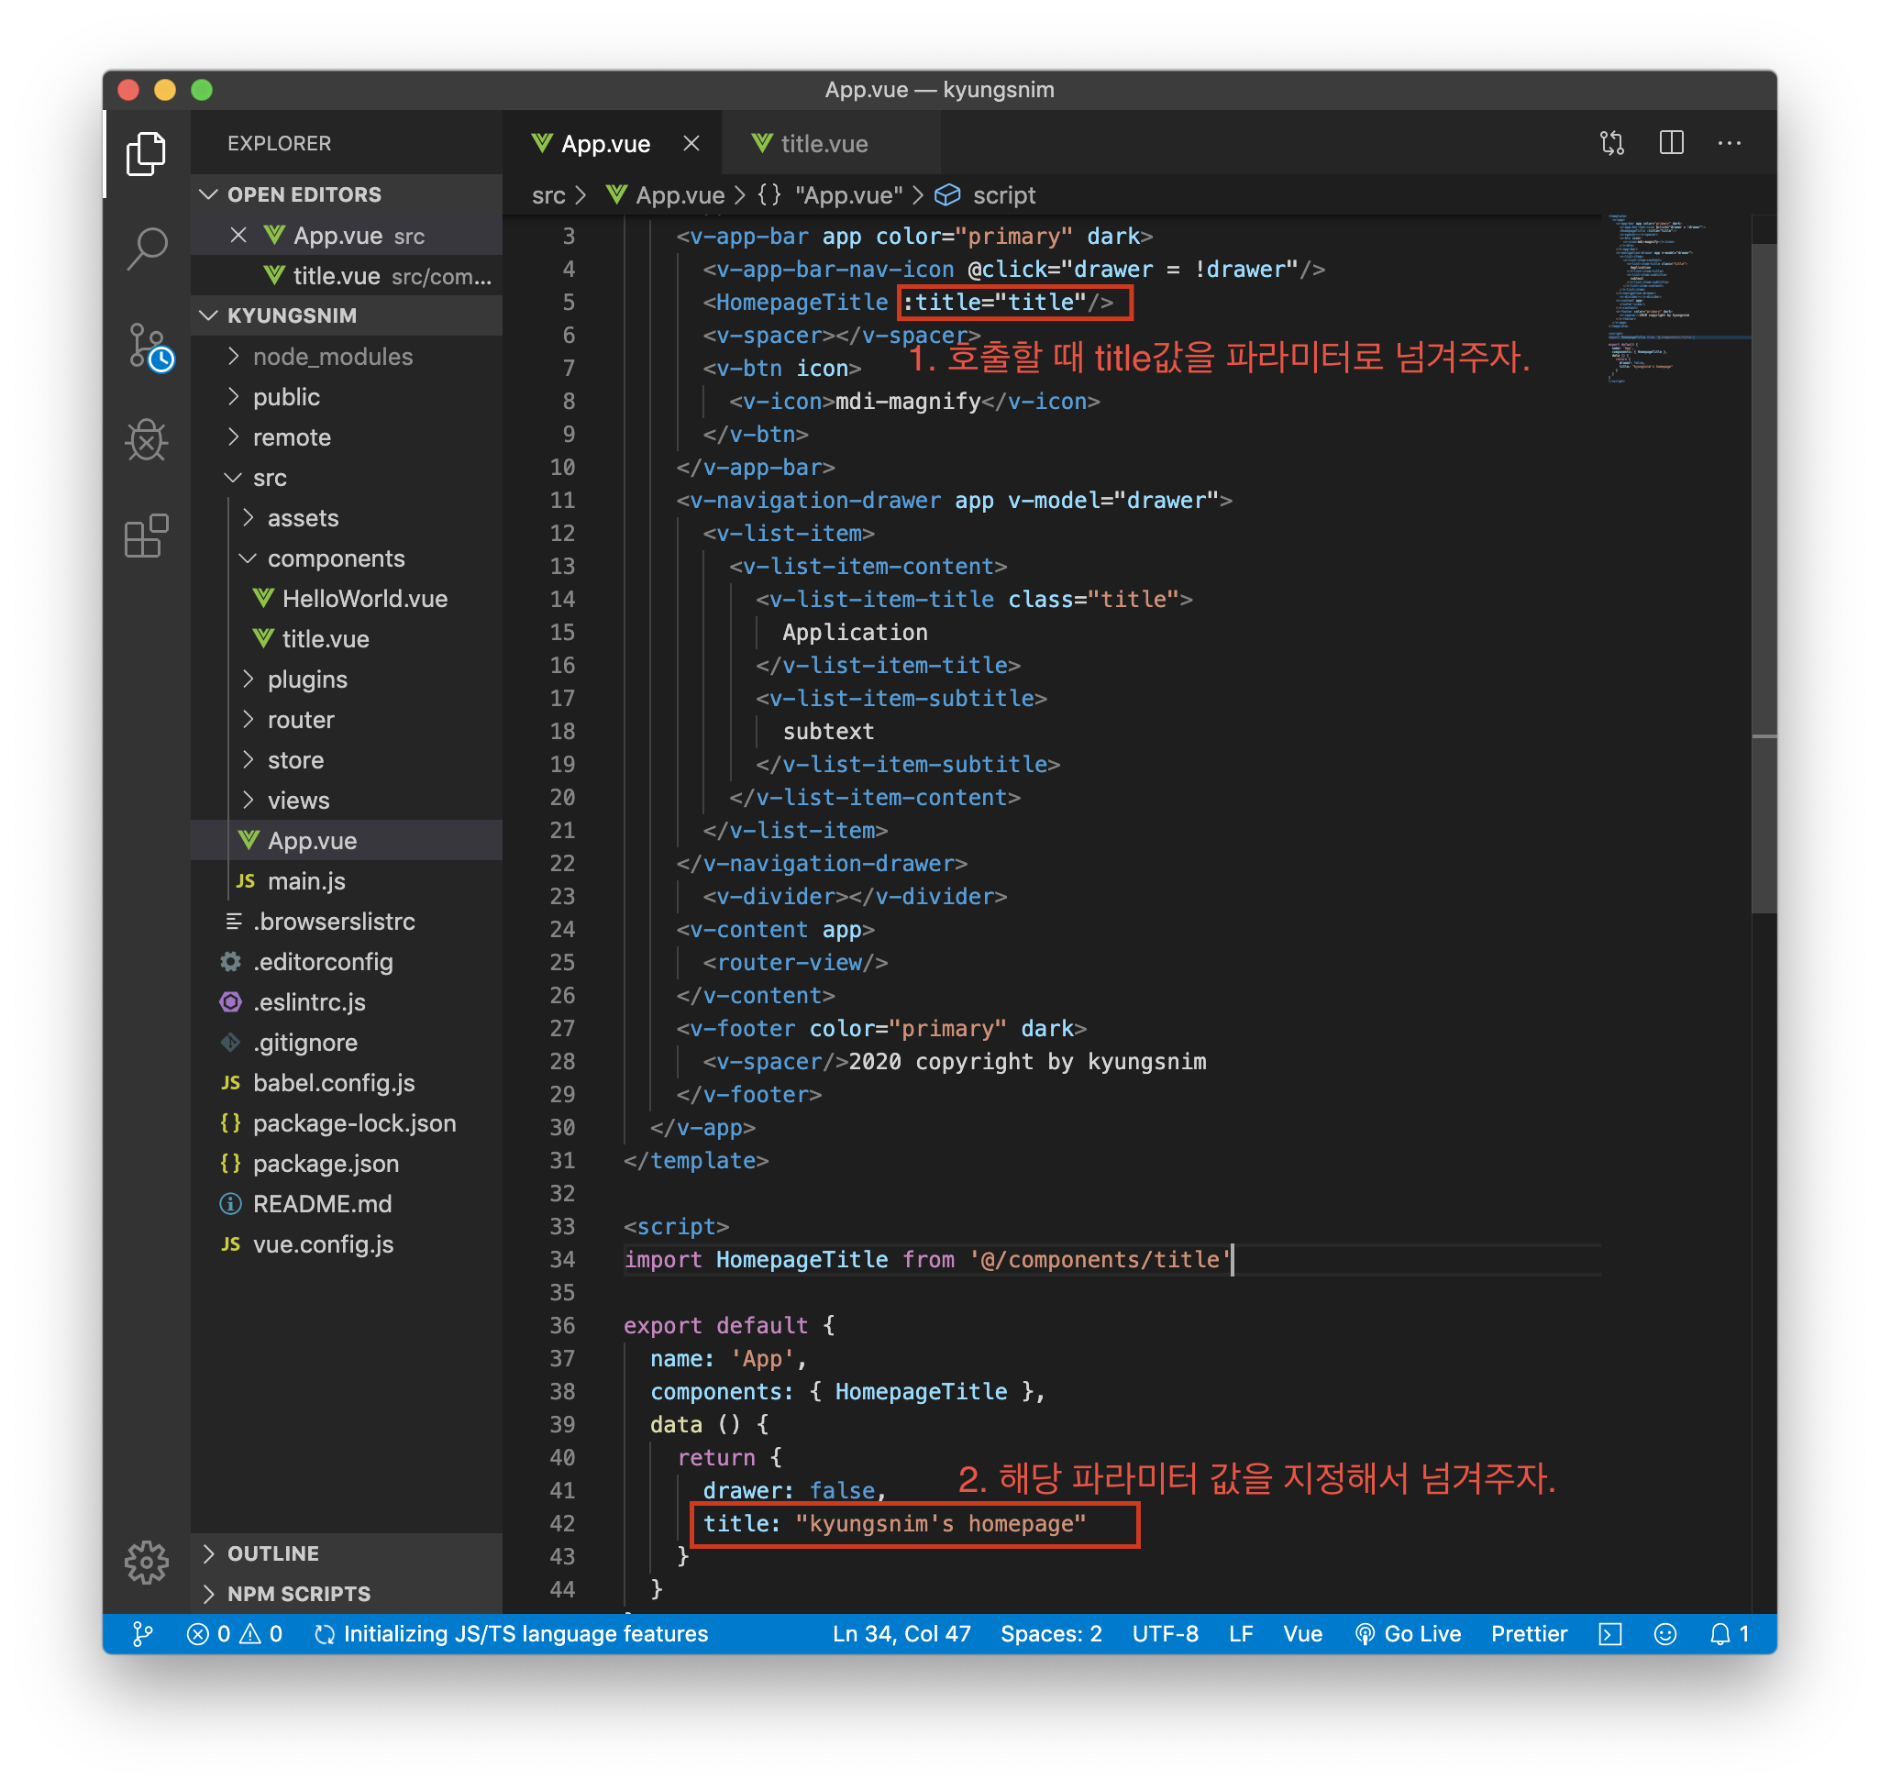
Task: Click the Split Editor Right icon
Action: pyautogui.click(x=1671, y=143)
